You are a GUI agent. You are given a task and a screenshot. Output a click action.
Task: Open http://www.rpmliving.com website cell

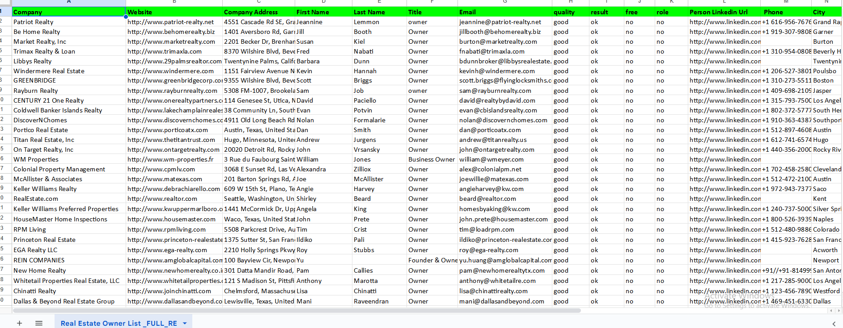174,229
